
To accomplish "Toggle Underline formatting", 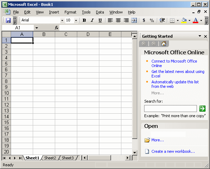I will pyautogui.click(x=100, y=20).
